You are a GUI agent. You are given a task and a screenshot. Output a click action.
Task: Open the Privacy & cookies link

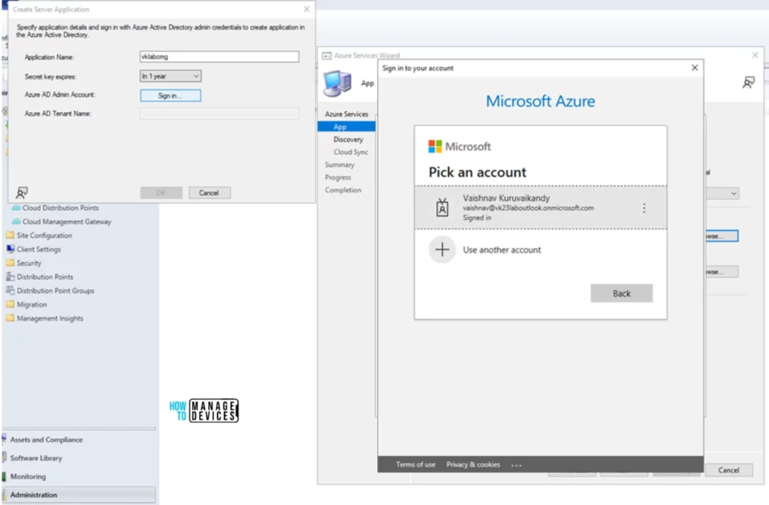coord(473,464)
